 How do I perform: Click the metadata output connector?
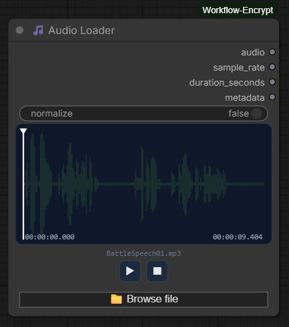pos(272,97)
